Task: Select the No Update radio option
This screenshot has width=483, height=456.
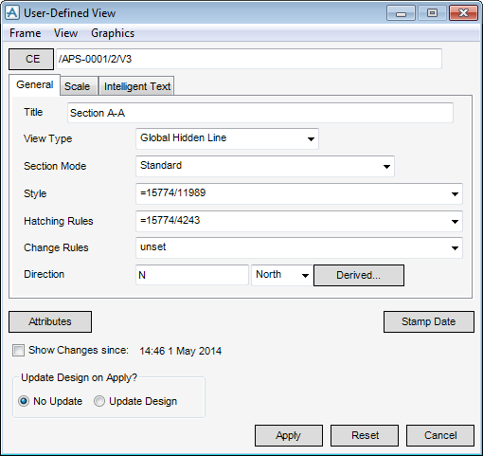Action: click(24, 401)
